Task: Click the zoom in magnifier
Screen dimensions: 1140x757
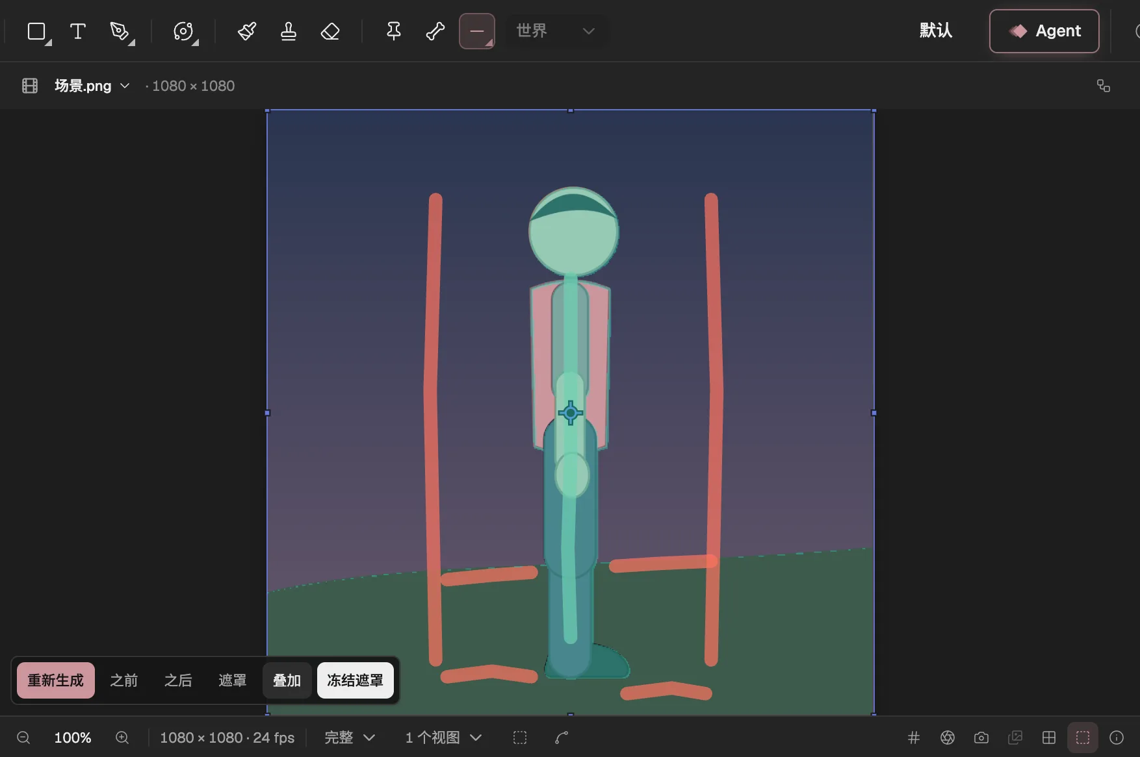Action: [122, 738]
